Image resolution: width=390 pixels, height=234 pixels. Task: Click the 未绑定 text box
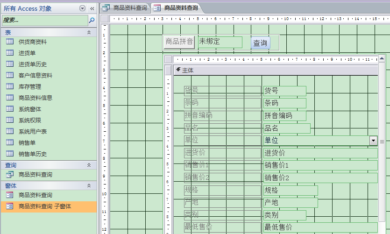[220, 42]
